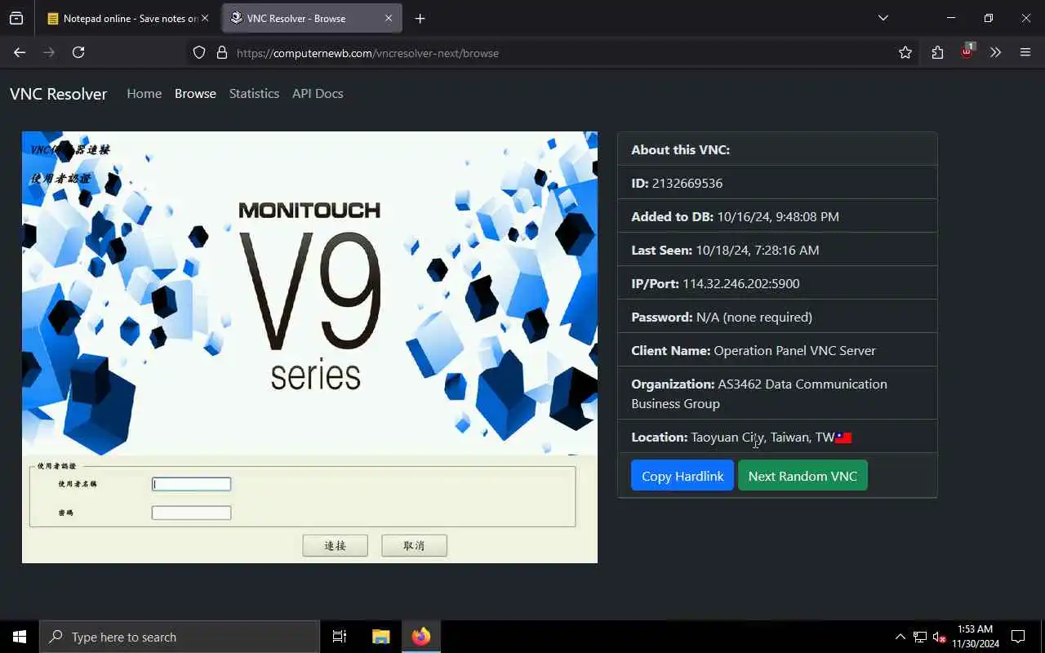This screenshot has width=1045, height=653.
Task: Open Task View on the taskbar
Action: 340,637
